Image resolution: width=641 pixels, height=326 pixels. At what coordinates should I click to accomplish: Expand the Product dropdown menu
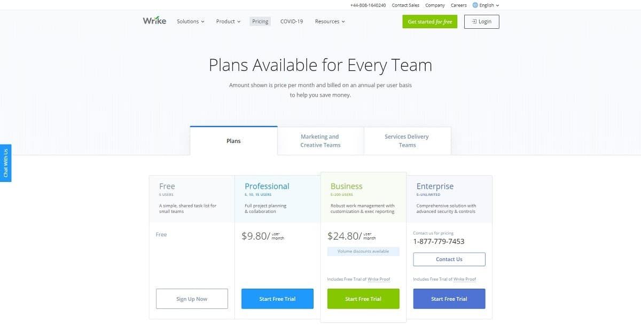pyautogui.click(x=228, y=21)
